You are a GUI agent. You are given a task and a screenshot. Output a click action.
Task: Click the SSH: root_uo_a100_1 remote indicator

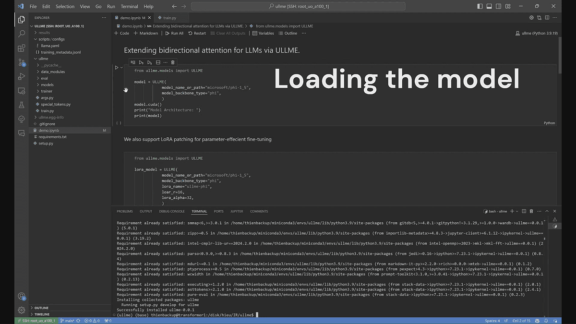point(36,321)
